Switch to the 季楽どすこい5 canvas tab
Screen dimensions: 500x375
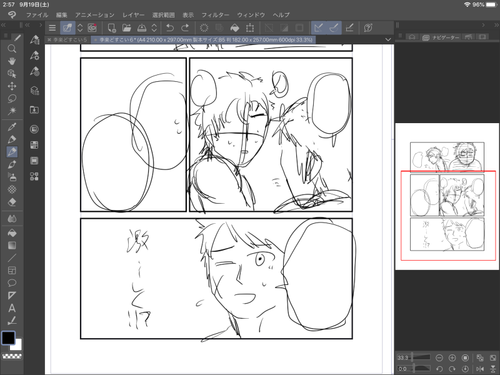(67, 40)
